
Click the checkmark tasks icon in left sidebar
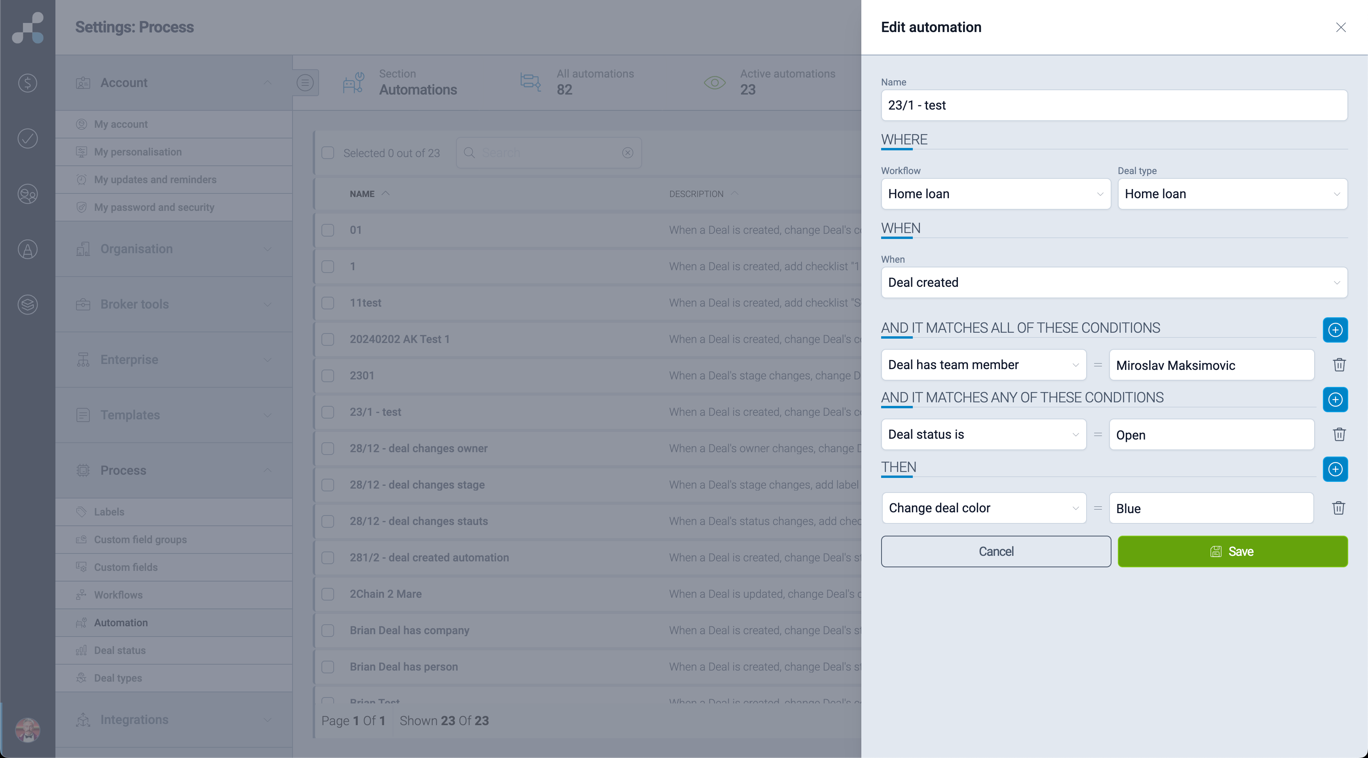click(27, 138)
